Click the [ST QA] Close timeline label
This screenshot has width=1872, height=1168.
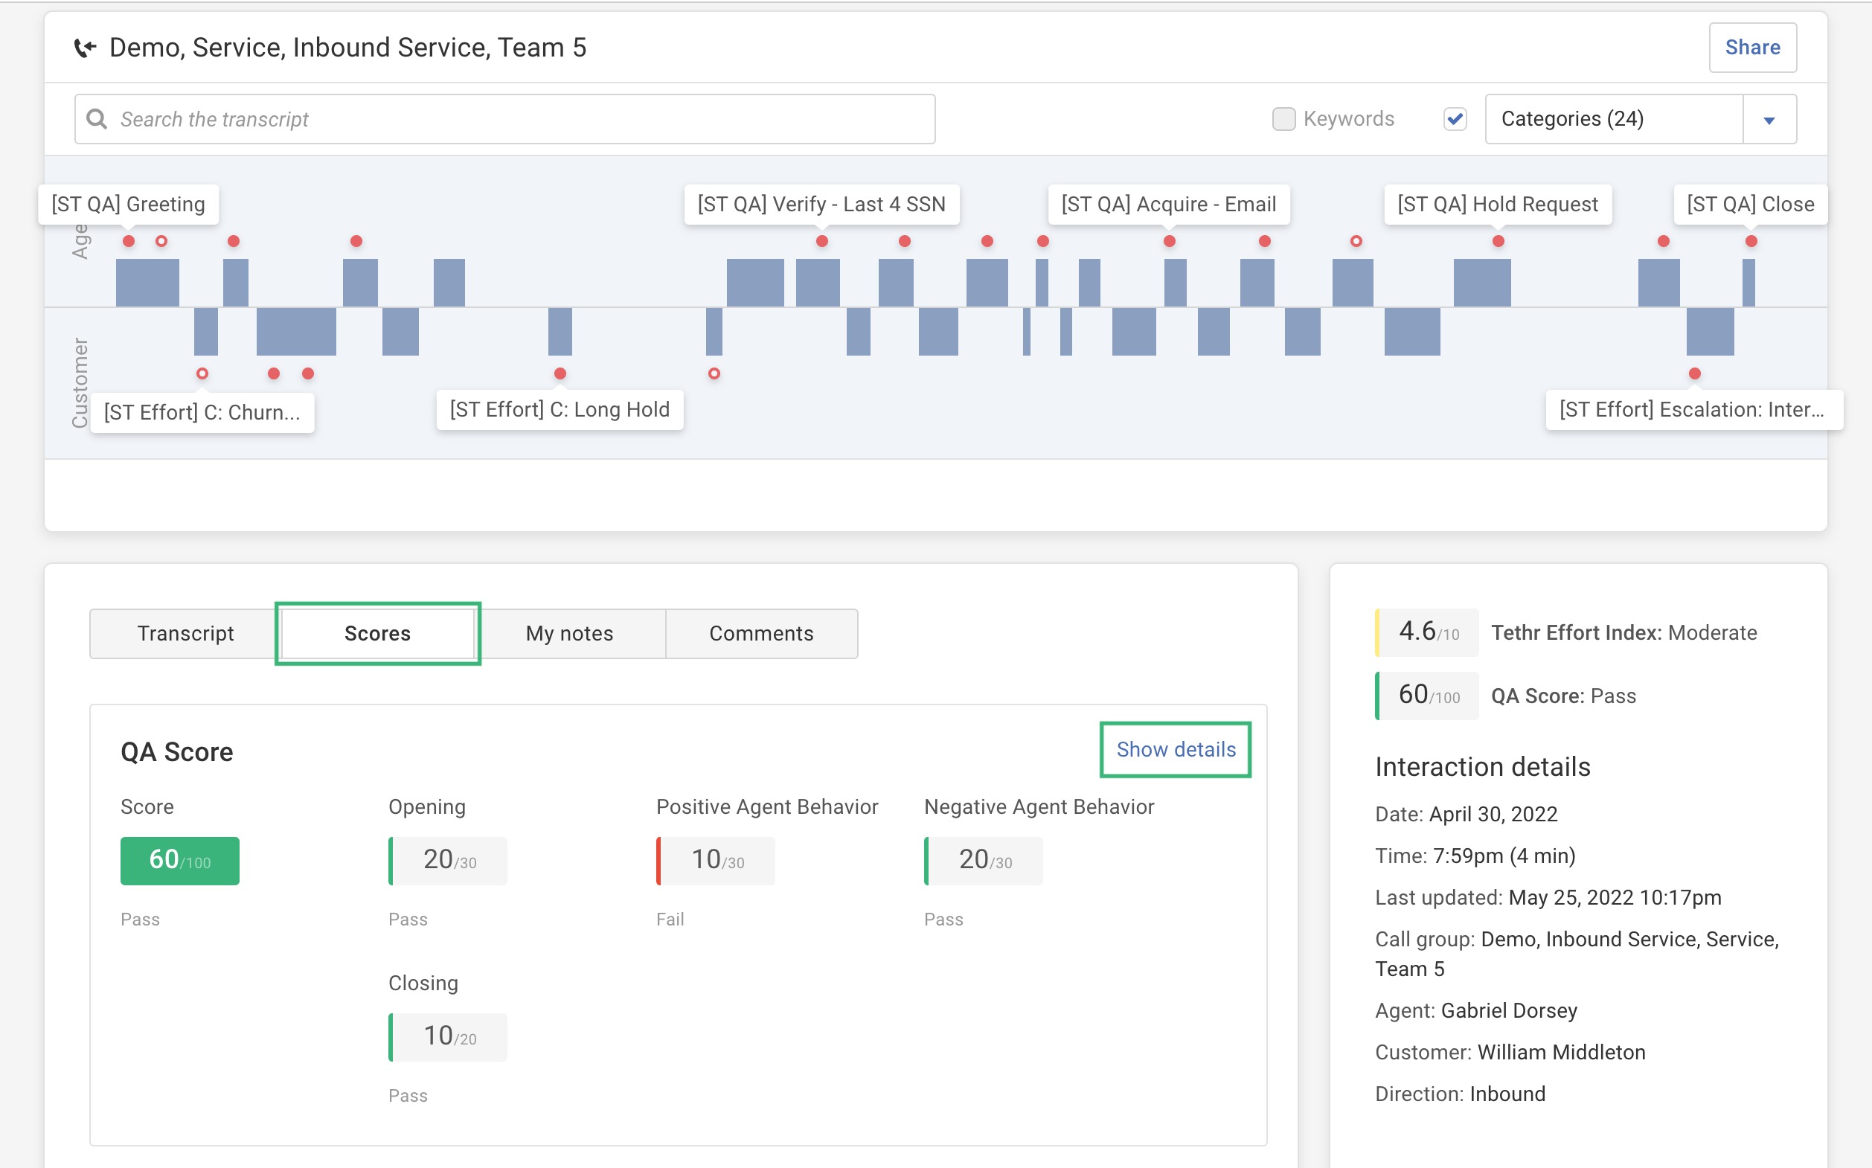click(1750, 204)
